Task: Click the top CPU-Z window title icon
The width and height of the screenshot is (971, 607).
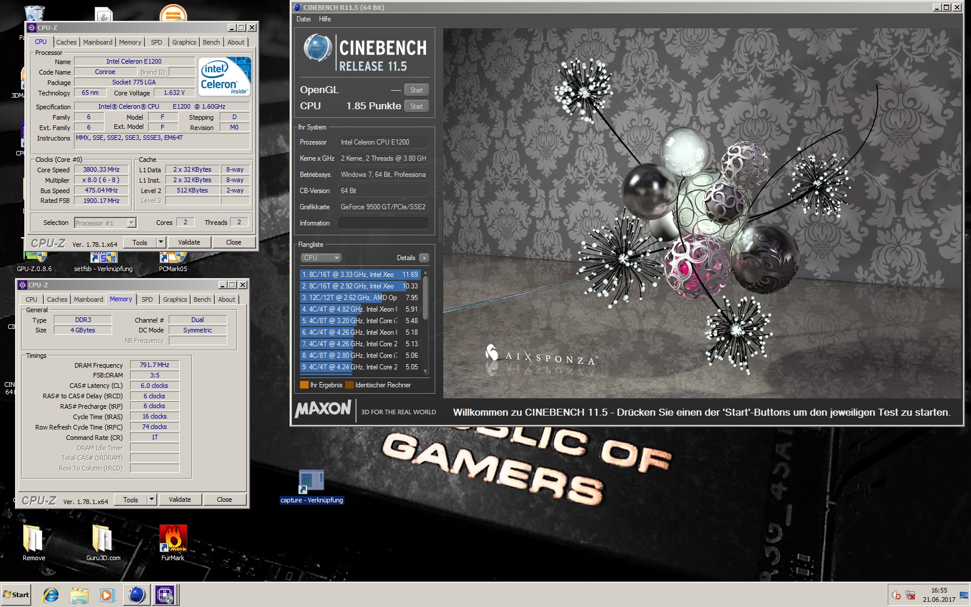Action: coord(32,28)
